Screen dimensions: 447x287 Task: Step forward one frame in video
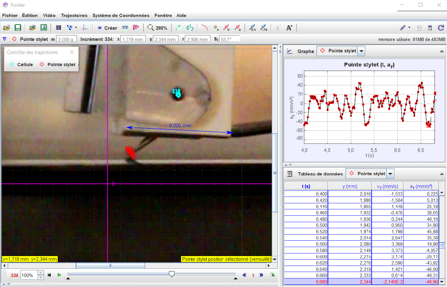point(261,275)
